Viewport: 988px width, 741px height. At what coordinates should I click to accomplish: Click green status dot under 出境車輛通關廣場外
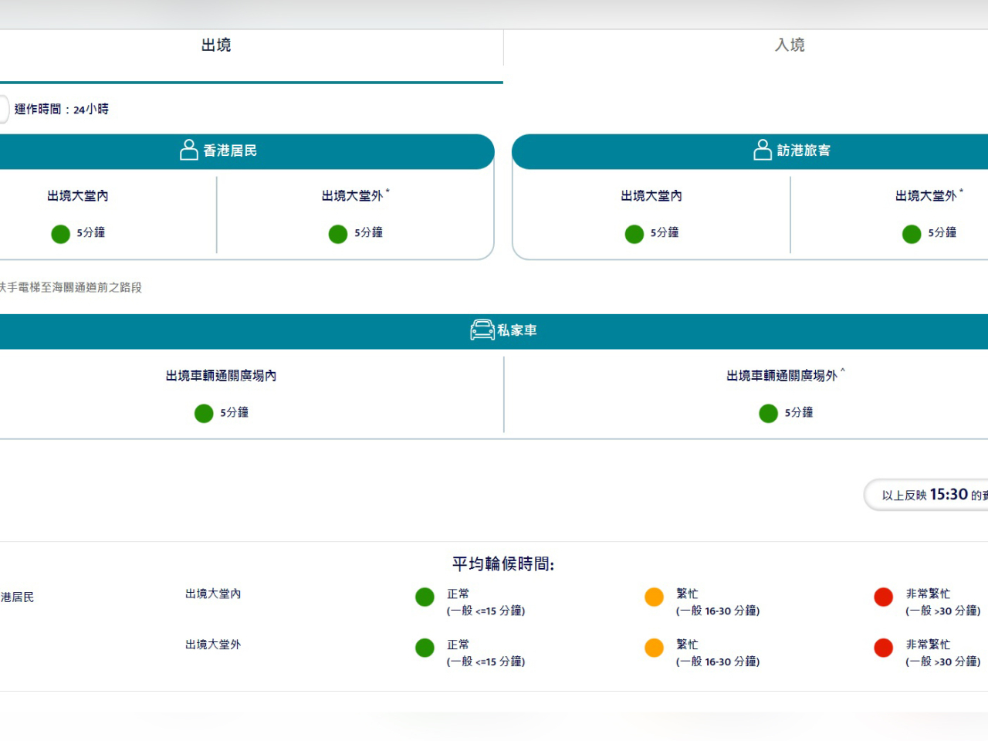pyautogui.click(x=769, y=414)
